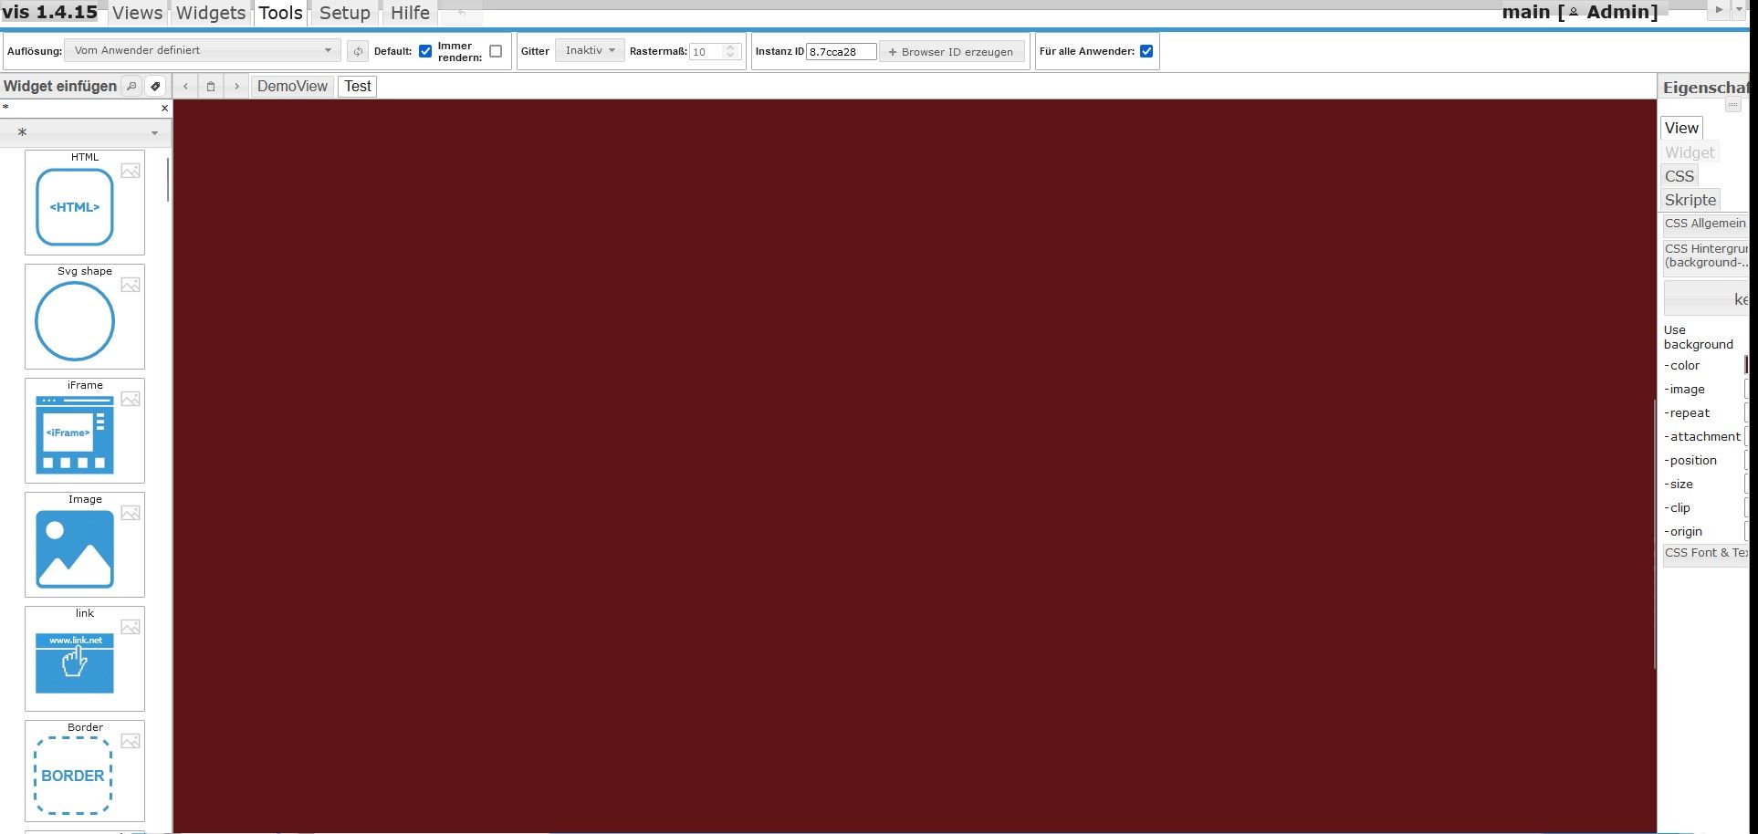Screen dimensions: 1758x834
Task: Open the widget search magnifier icon
Action: [x=131, y=87]
